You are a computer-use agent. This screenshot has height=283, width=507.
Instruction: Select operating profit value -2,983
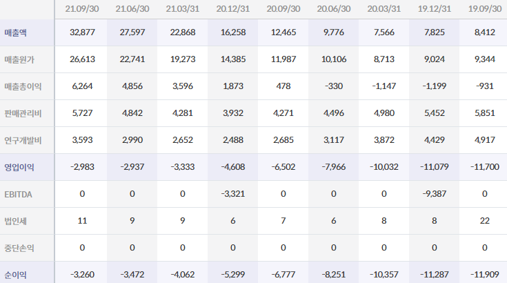coord(82,167)
